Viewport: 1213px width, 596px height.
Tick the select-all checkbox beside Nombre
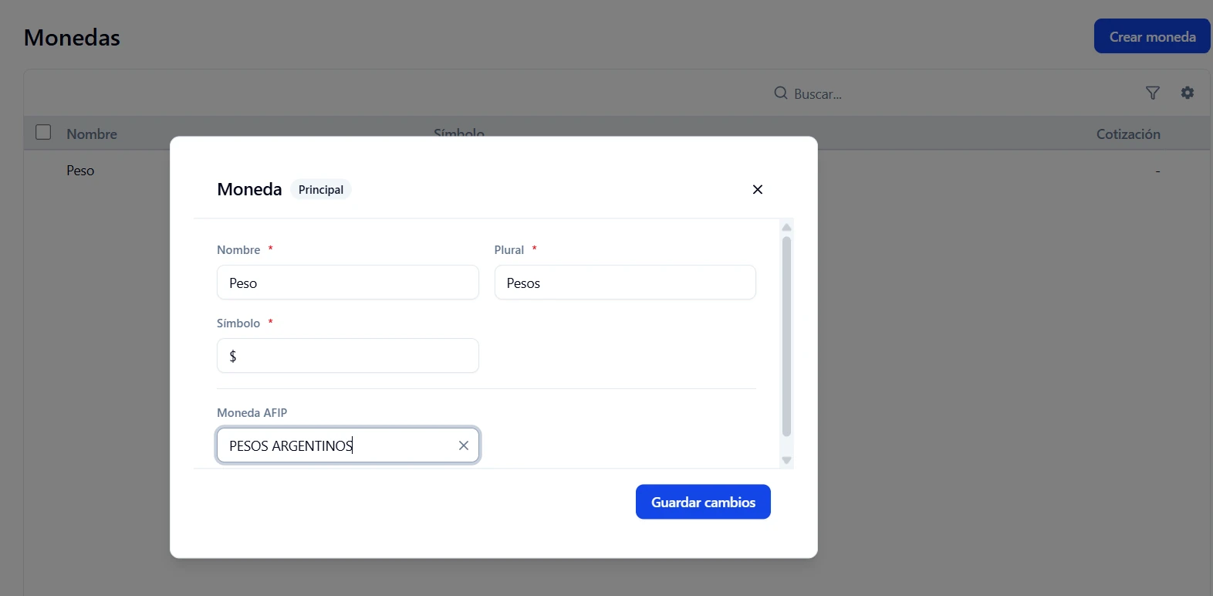click(43, 133)
